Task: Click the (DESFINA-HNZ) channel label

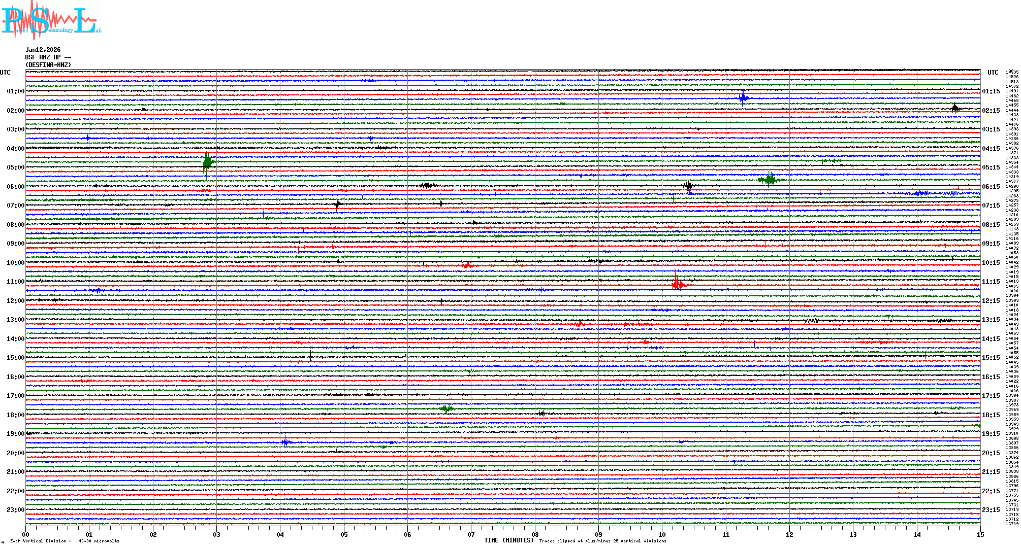Action: 48,65
